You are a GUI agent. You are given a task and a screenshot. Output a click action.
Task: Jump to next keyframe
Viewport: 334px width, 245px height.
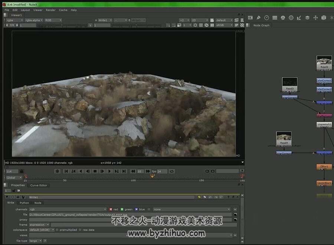click(117, 171)
